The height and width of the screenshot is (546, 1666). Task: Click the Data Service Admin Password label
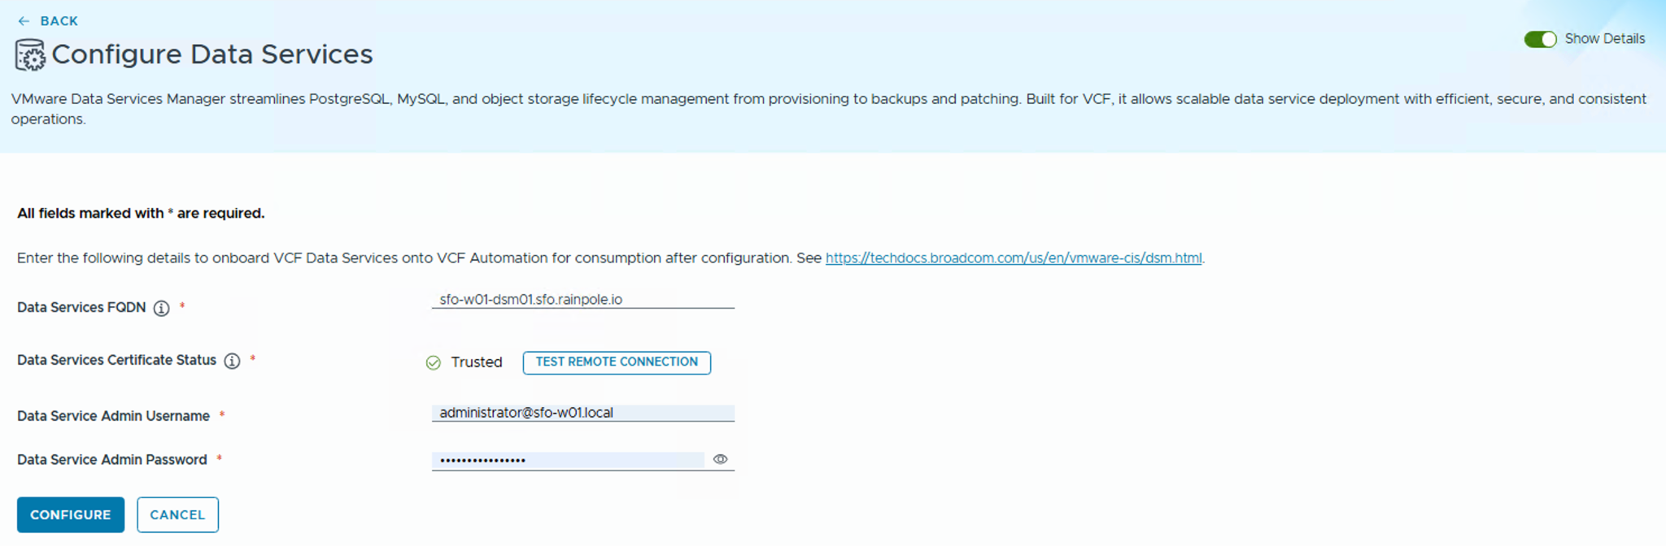[x=112, y=460]
